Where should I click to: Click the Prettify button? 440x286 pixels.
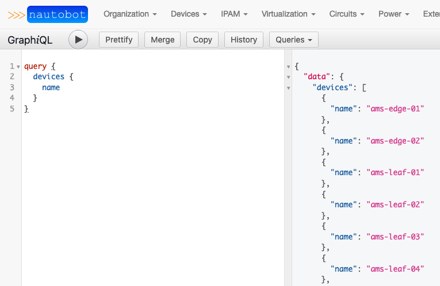pos(118,40)
